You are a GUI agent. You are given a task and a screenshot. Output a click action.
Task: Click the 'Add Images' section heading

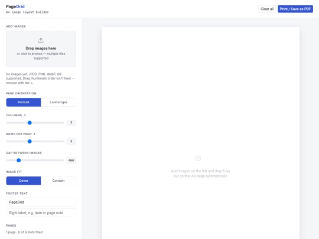pyautogui.click(x=16, y=27)
